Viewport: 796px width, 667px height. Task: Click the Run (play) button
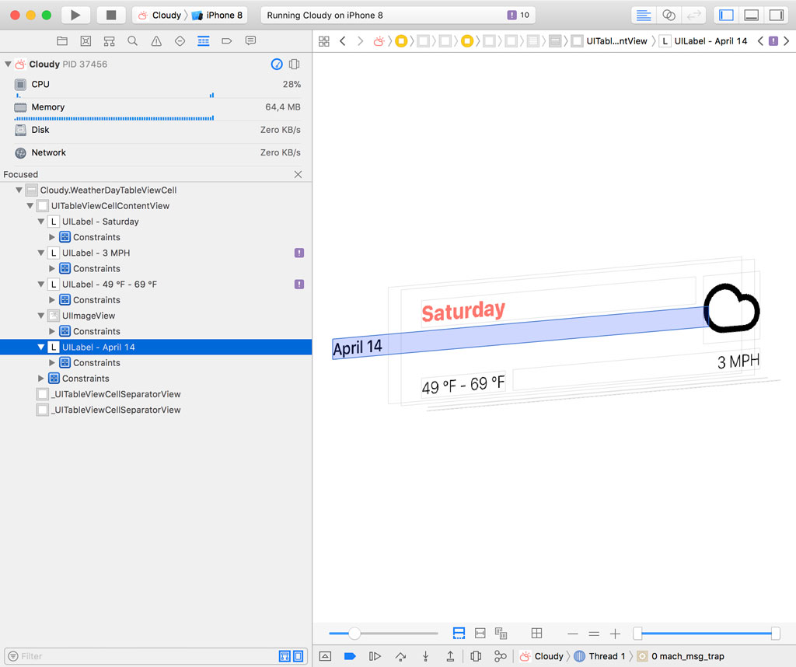pos(75,15)
